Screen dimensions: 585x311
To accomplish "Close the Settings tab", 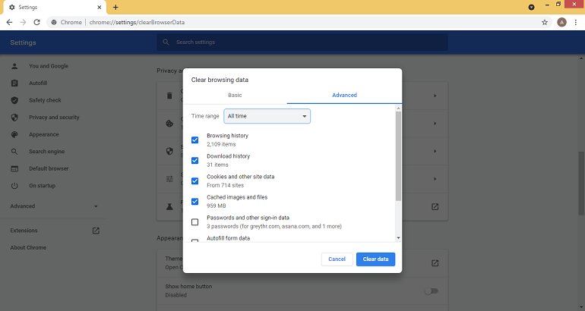I will (100, 7).
